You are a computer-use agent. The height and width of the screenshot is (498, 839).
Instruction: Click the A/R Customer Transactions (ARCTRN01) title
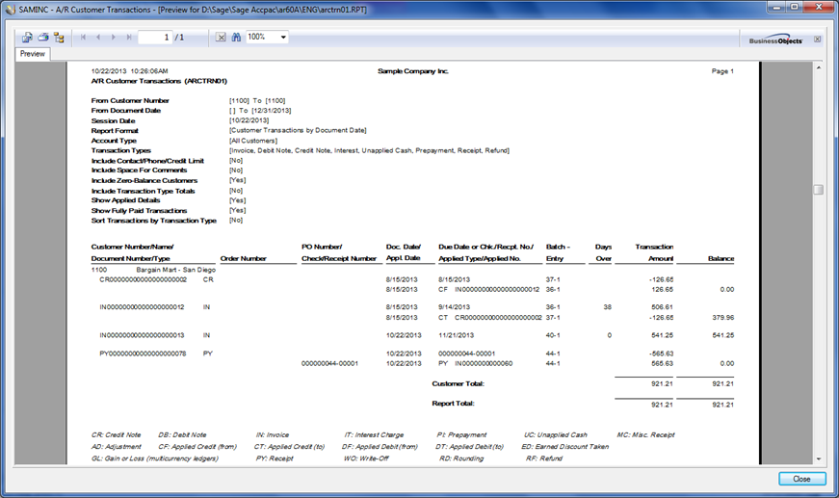pyautogui.click(x=159, y=81)
